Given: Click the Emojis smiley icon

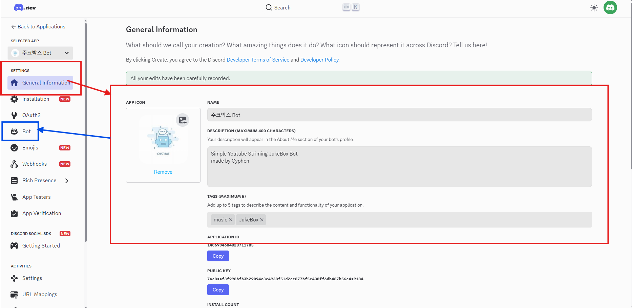Looking at the screenshot, I should coord(14,148).
